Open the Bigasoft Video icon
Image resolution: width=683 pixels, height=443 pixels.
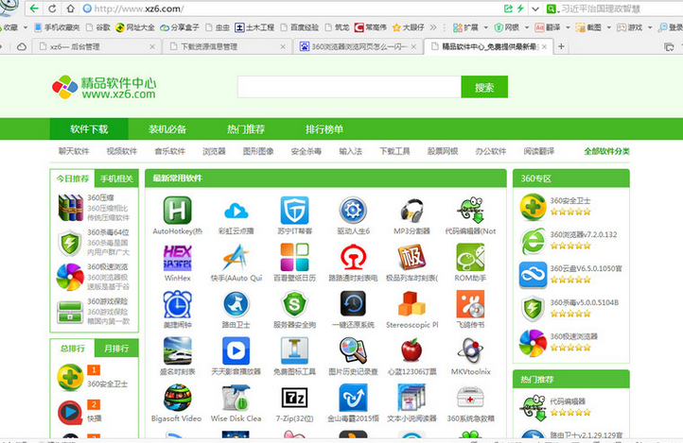[x=177, y=396]
